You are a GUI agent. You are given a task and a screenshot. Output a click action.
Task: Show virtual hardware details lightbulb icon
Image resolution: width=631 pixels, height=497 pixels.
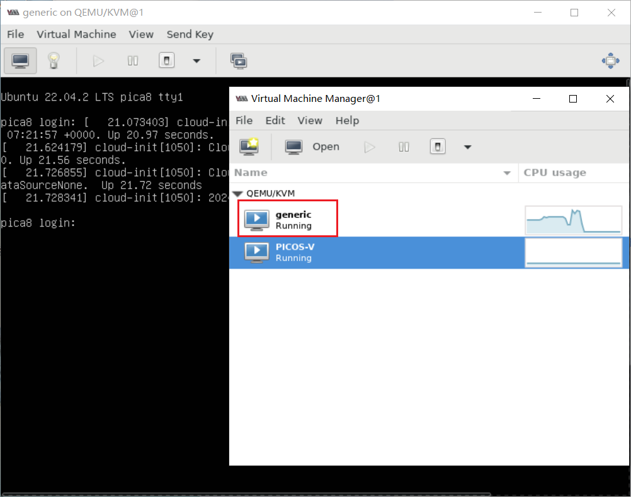[x=54, y=61]
